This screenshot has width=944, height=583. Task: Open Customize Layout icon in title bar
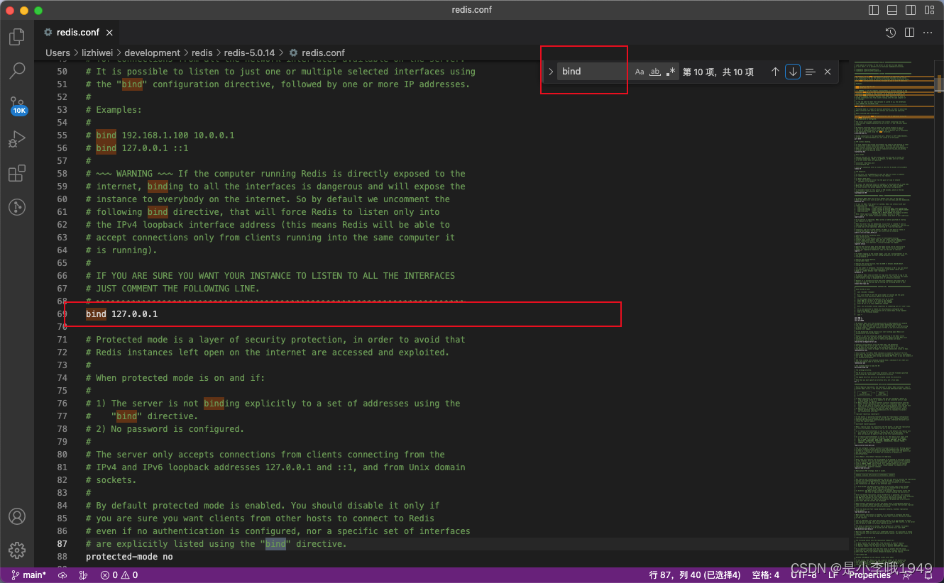(x=929, y=10)
